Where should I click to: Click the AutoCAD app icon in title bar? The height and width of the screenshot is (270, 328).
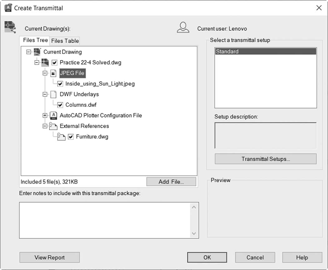click(8, 8)
